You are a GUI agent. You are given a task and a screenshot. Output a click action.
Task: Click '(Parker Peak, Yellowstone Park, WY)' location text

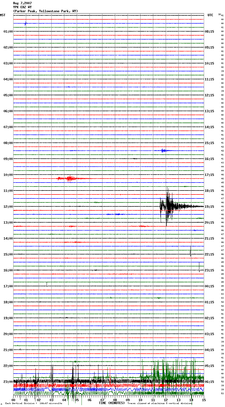coord(46,11)
